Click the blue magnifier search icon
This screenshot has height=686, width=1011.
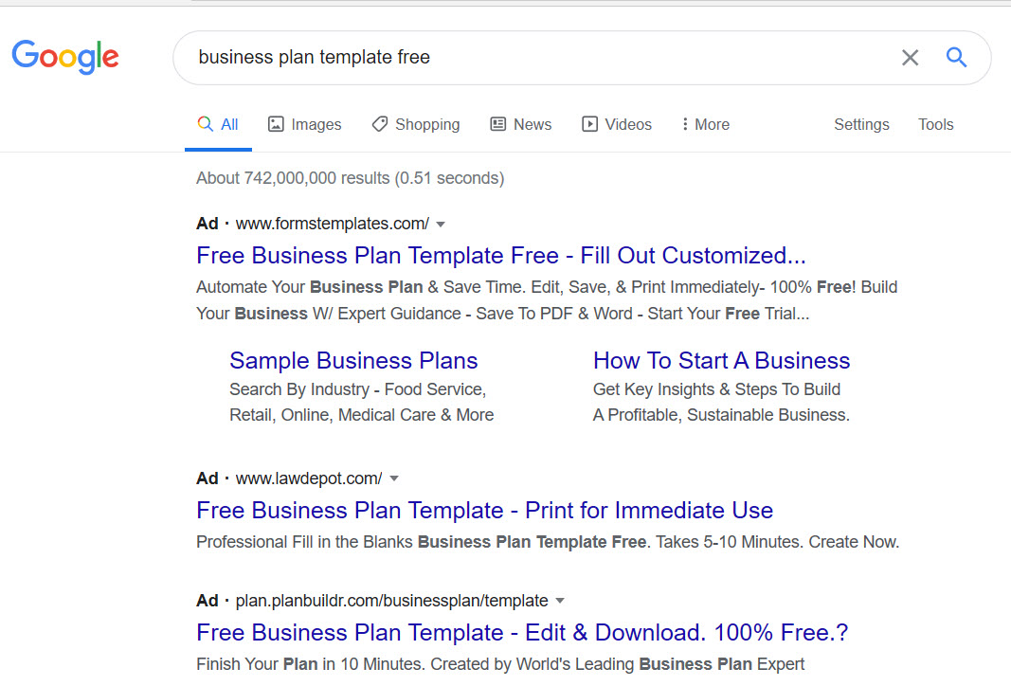956,58
